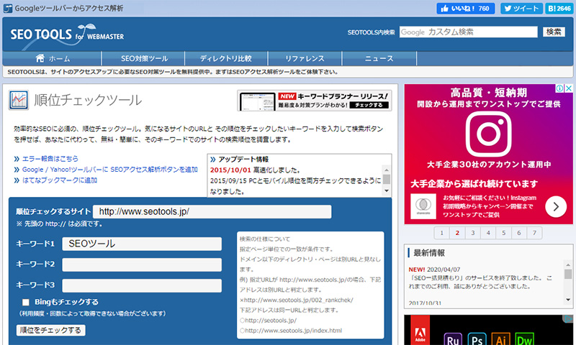Open the エラー報告はこちら link
The image size is (576, 345).
coord(50,159)
